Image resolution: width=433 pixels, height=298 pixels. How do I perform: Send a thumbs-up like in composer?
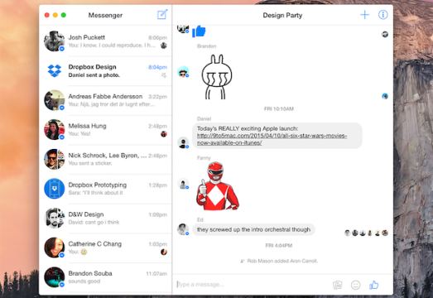coord(373,285)
